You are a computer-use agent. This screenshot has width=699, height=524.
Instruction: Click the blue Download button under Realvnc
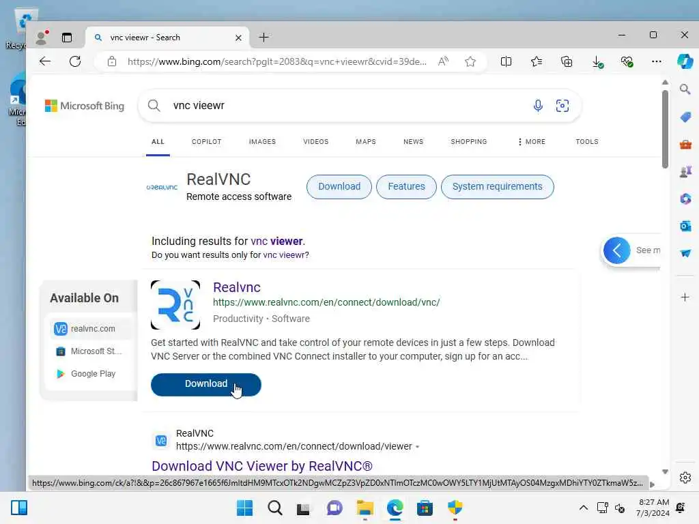pos(206,384)
